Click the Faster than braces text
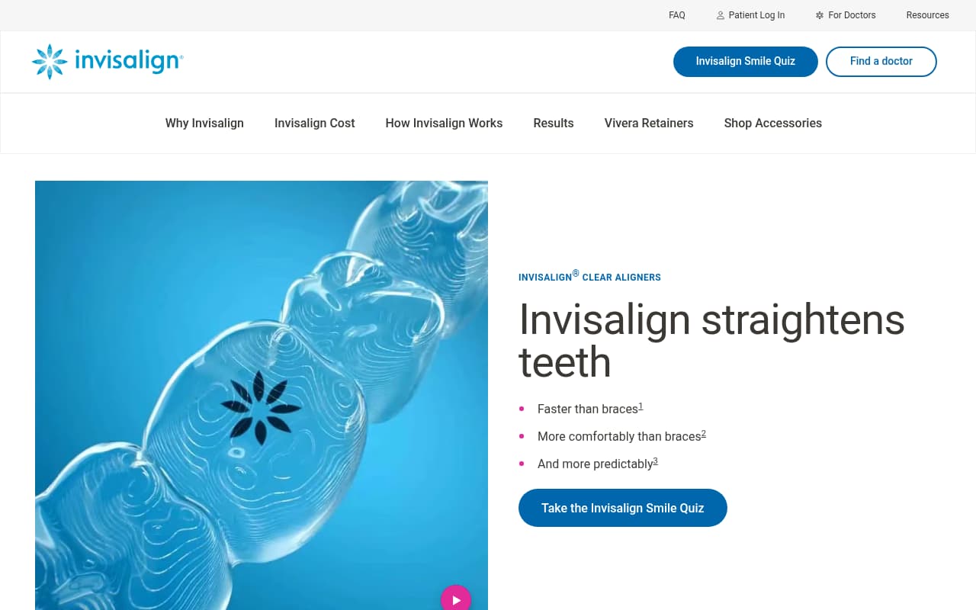The image size is (976, 610). tap(588, 409)
